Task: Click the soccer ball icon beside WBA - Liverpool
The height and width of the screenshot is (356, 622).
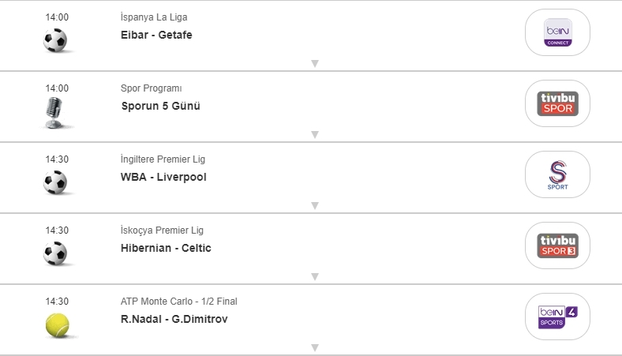Action: (55, 182)
